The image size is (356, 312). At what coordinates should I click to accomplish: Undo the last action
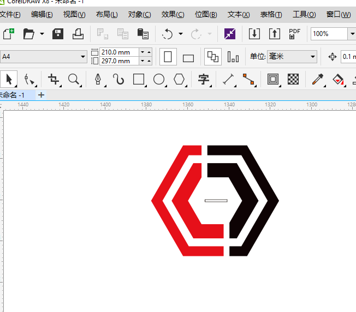(167, 34)
